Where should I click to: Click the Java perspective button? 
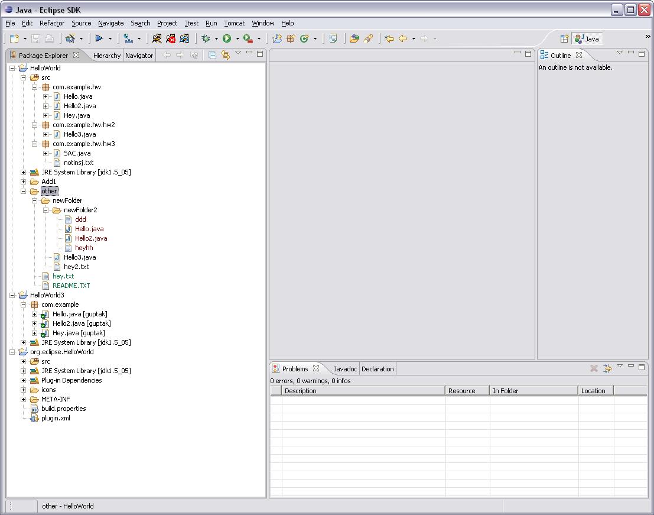pos(587,39)
